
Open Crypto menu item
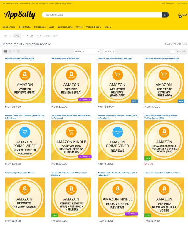click(x=79, y=27)
